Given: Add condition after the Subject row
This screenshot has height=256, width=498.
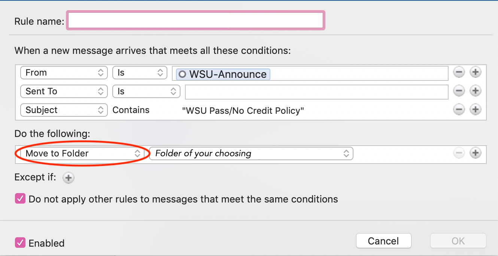Looking at the screenshot, I should click(x=475, y=110).
